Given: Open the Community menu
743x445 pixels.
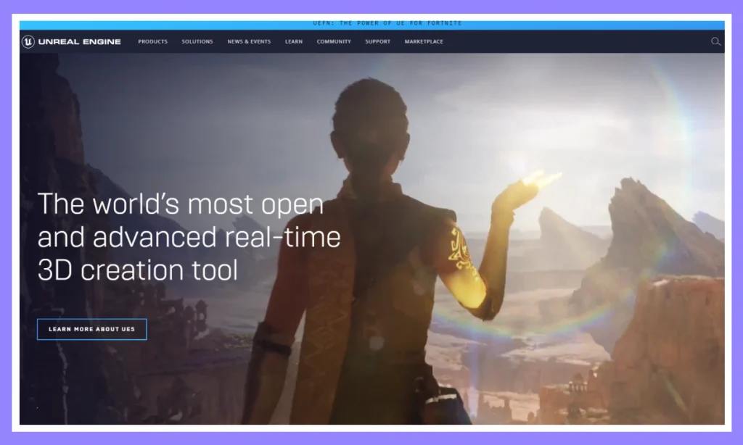Looking at the screenshot, I should click(334, 41).
